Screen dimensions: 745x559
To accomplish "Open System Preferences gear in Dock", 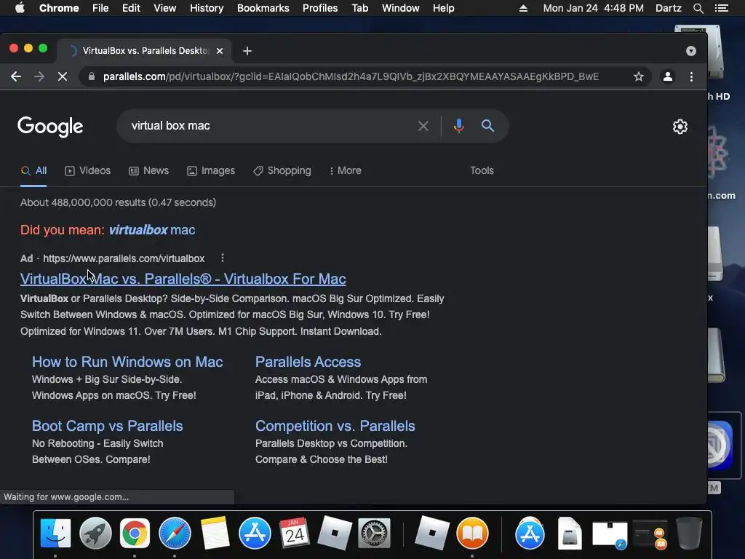I will point(375,534).
